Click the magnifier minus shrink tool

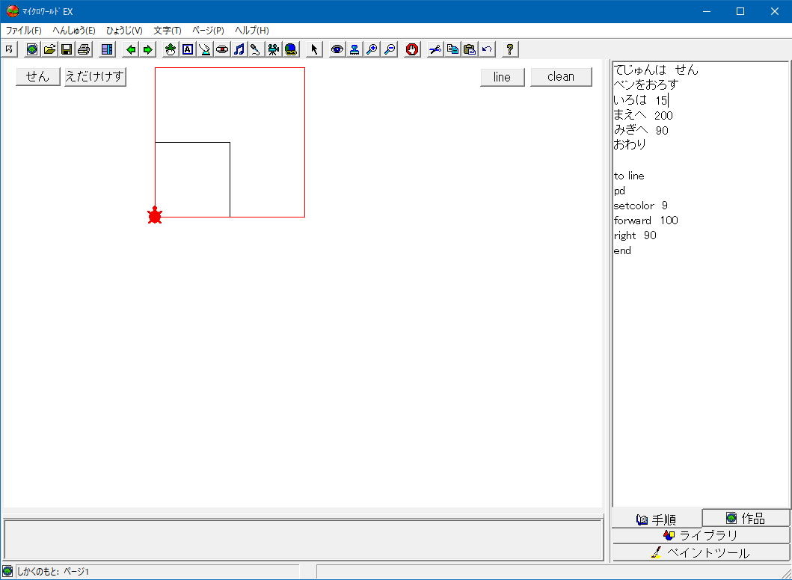pyautogui.click(x=389, y=49)
